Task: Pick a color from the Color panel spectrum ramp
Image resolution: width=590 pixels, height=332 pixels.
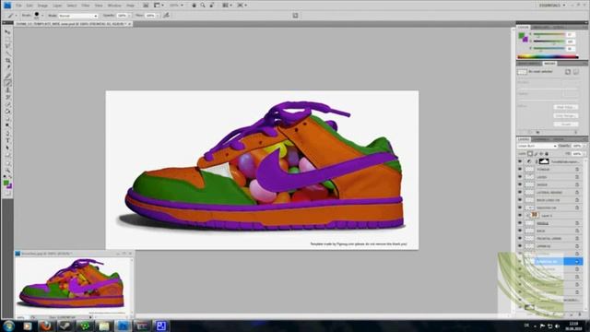Action: tap(548, 57)
